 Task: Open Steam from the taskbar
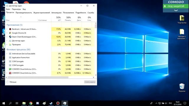51,103
